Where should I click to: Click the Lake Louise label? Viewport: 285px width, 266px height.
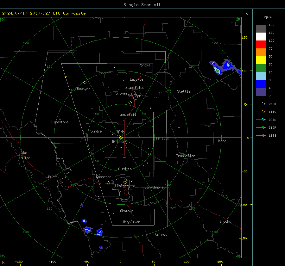pos(24,155)
